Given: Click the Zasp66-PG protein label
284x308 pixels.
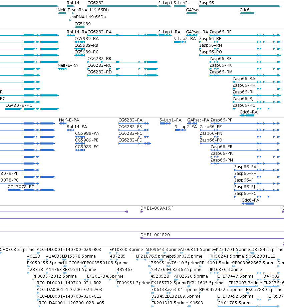Looking at the screenshot, I should coord(246,194).
